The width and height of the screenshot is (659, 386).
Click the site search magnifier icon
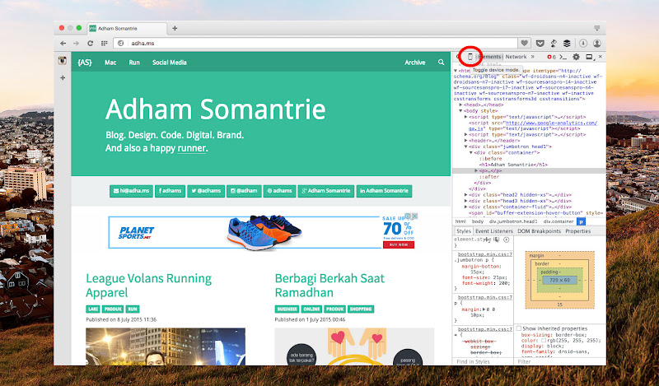point(441,63)
